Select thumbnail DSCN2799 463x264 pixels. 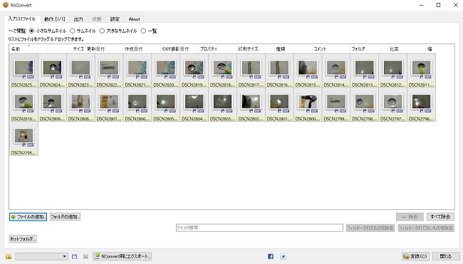pos(336,105)
